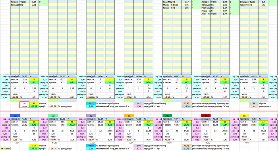
Task: Click the 'Ліон' match cell
Action: (206, 14)
